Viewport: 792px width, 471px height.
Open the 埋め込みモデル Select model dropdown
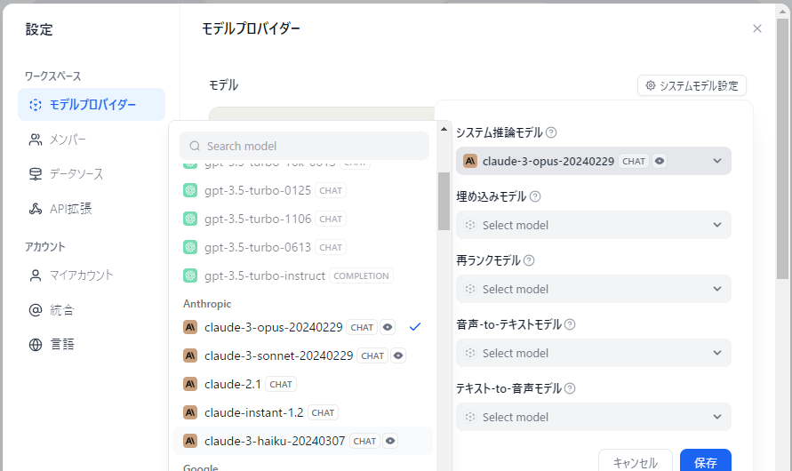(x=594, y=225)
